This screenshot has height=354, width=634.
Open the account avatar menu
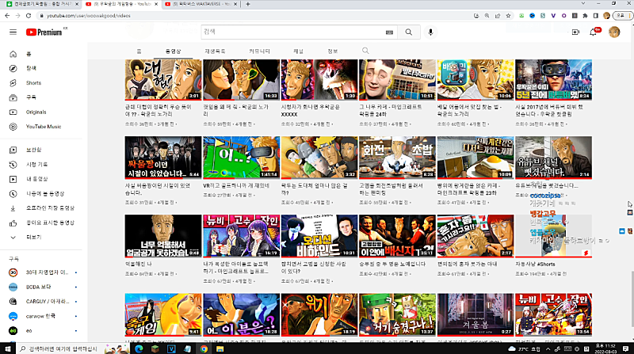tap(614, 32)
